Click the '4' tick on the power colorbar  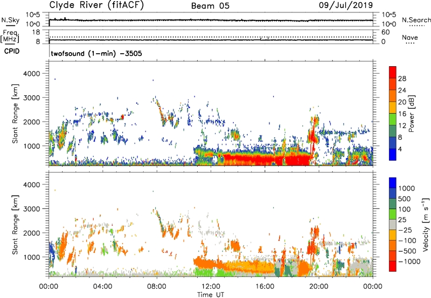coord(400,149)
